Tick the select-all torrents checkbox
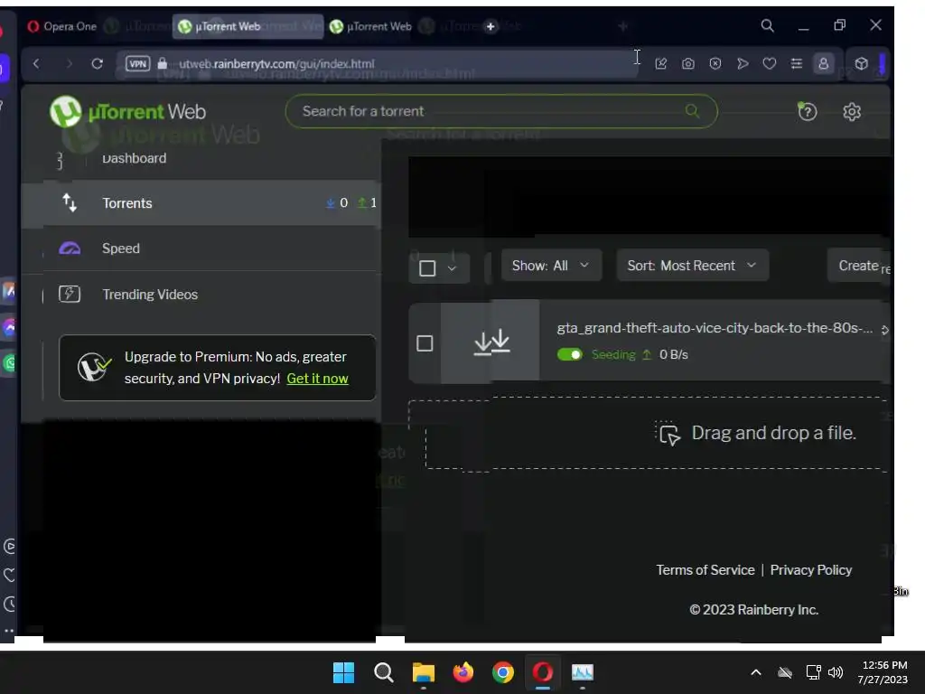Screen dimensions: 925x694 coord(427,268)
